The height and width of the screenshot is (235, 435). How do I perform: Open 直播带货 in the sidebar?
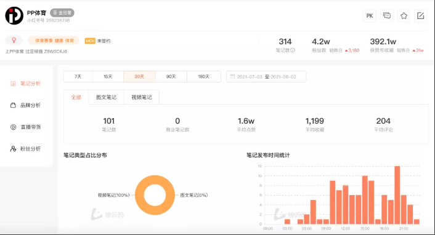tap(26, 127)
